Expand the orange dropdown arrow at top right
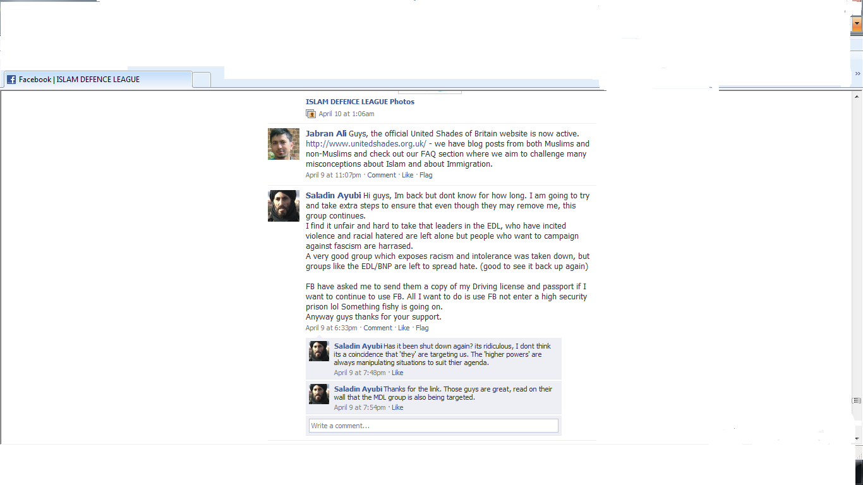The width and height of the screenshot is (863, 485). point(857,25)
